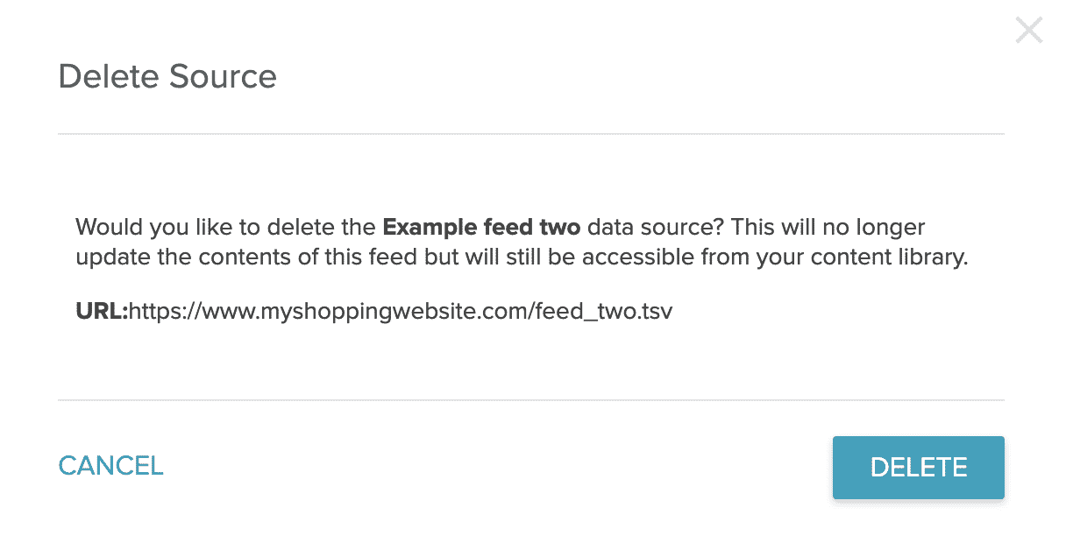Click the word "Delete" in the heading
The image size is (1066, 557).
(110, 77)
